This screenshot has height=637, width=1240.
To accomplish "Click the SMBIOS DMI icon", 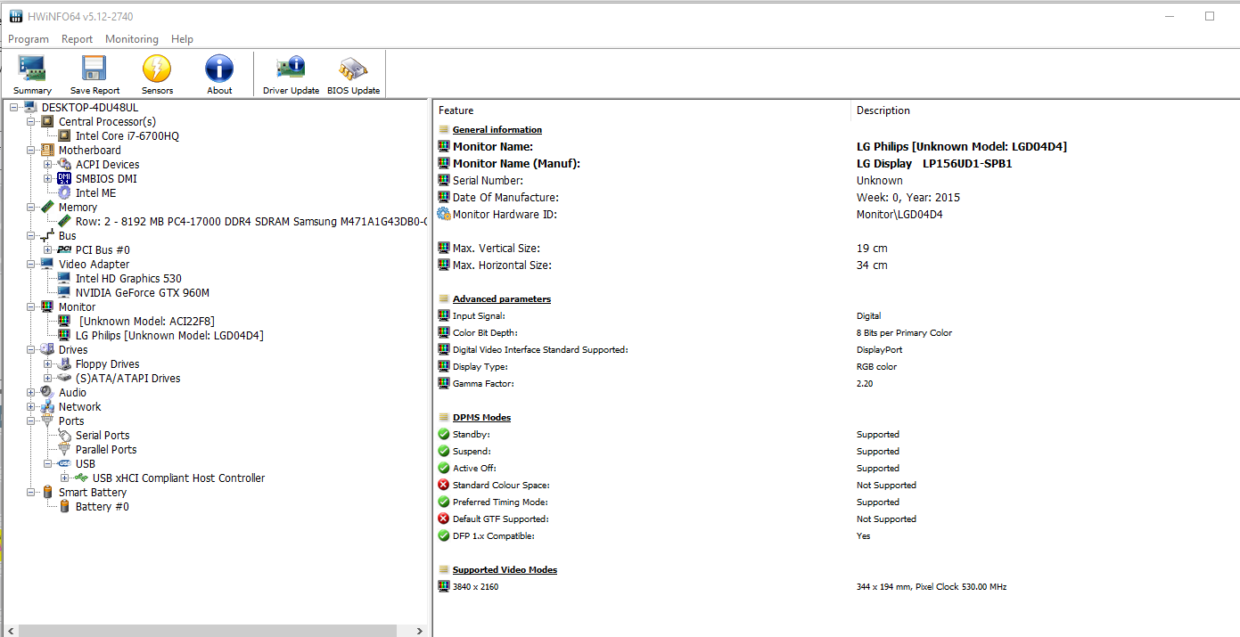I will pos(64,178).
